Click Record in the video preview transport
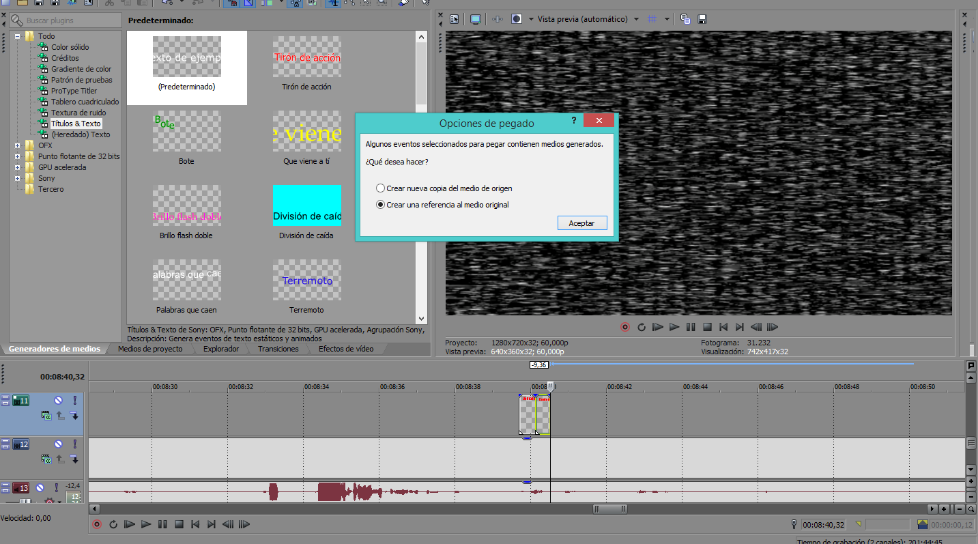 (x=624, y=327)
